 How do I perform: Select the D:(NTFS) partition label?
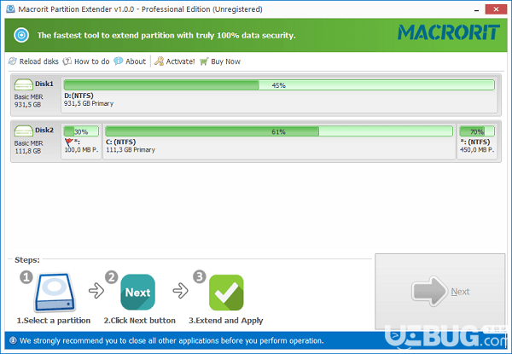click(79, 96)
